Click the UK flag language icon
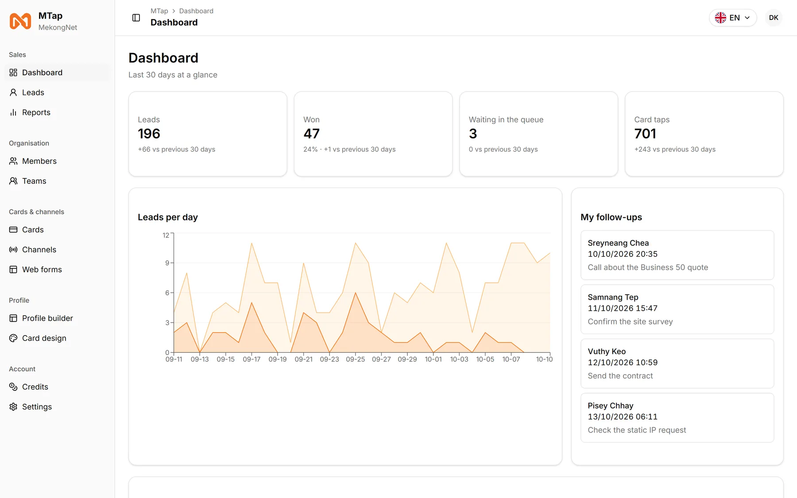This screenshot has width=797, height=498. pos(720,18)
